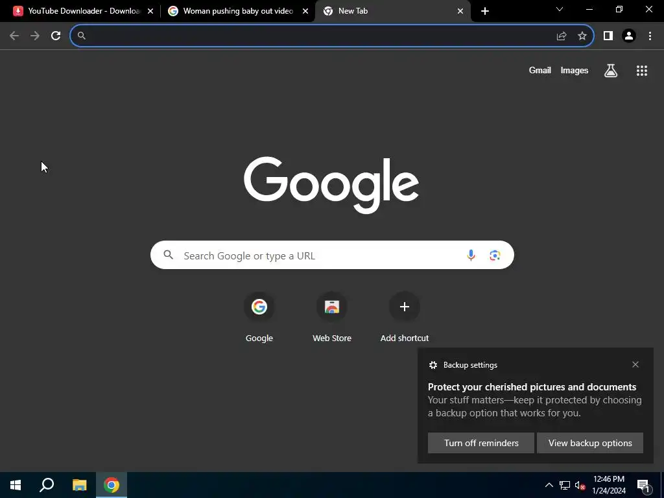
Task: Click the muted volume tray icon
Action: pyautogui.click(x=580, y=485)
